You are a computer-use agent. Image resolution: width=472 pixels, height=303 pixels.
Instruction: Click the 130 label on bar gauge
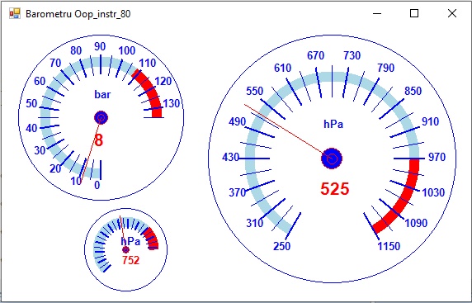tap(172, 103)
